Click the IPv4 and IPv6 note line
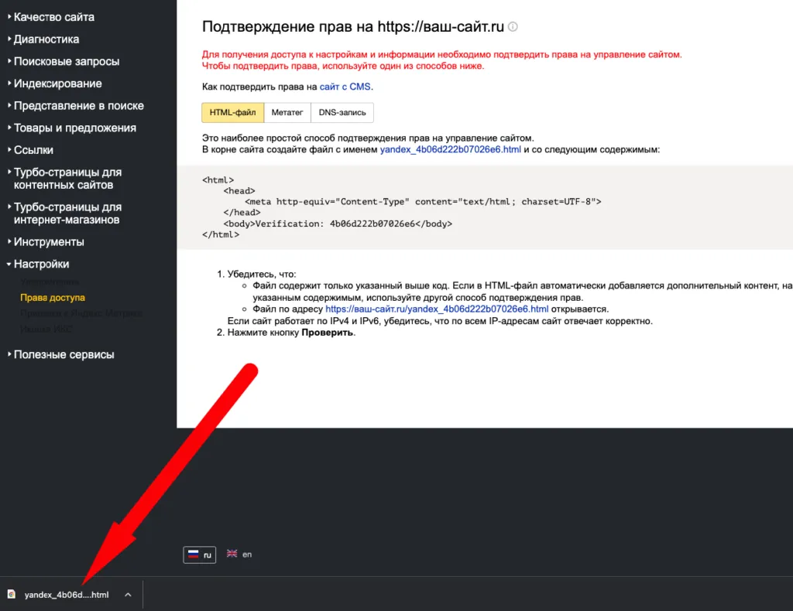The image size is (793, 611). coord(440,321)
